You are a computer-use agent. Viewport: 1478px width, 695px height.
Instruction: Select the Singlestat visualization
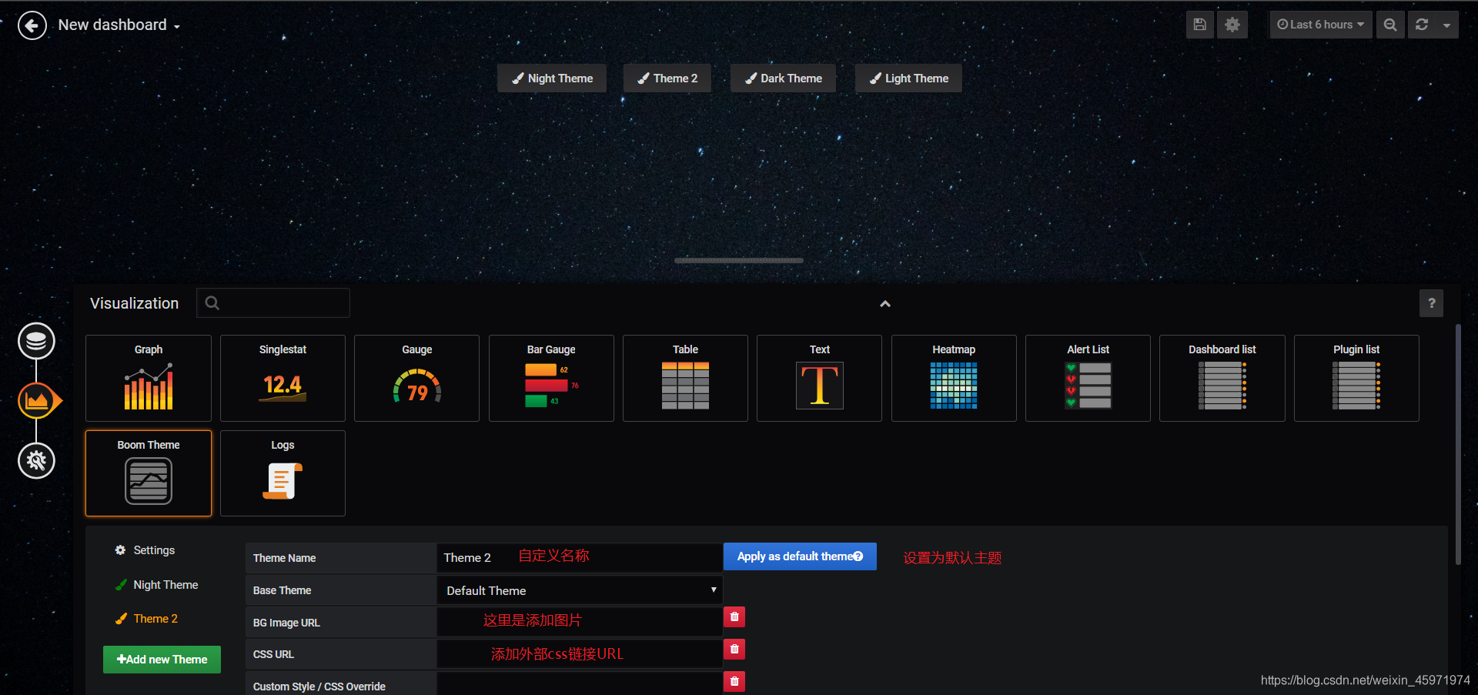tap(282, 378)
